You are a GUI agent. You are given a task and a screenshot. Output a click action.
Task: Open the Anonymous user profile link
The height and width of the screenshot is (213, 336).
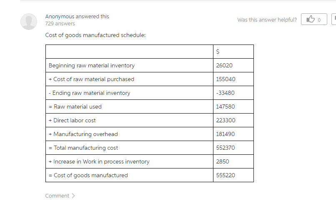tap(60, 17)
